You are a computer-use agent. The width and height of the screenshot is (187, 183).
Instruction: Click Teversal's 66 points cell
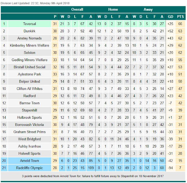pos(180,24)
